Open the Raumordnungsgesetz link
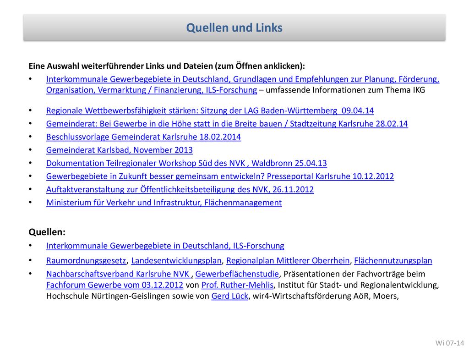469x352 pixels. tap(86, 261)
